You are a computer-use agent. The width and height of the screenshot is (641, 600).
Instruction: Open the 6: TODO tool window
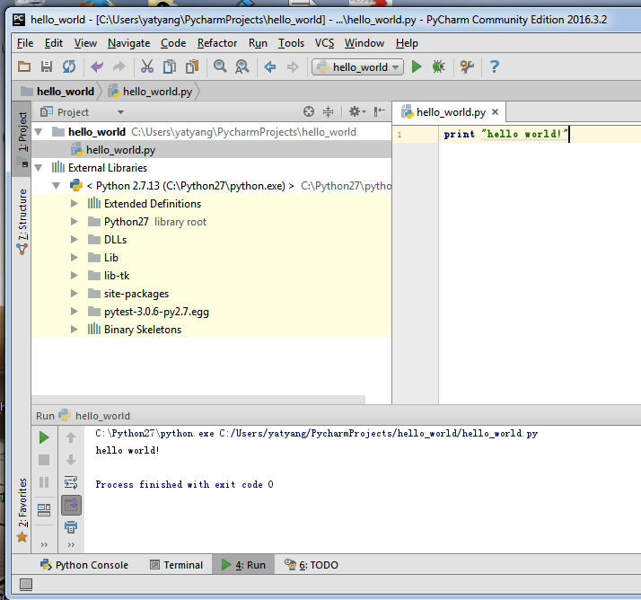coord(312,565)
